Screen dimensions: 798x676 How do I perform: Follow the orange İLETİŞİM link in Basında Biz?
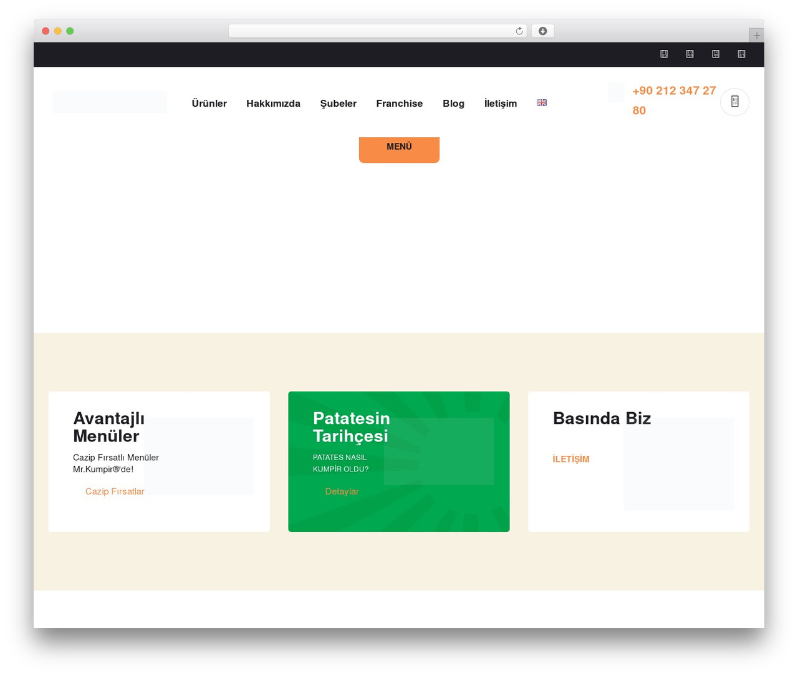[571, 459]
